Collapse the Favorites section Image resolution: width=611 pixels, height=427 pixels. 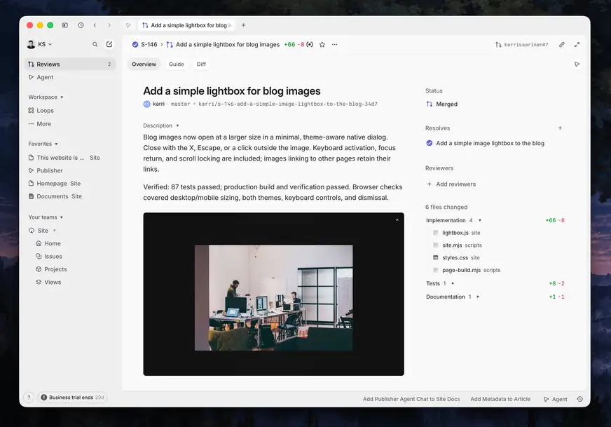(43, 144)
